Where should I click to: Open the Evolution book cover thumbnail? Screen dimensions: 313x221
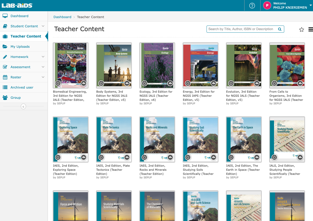244,66
